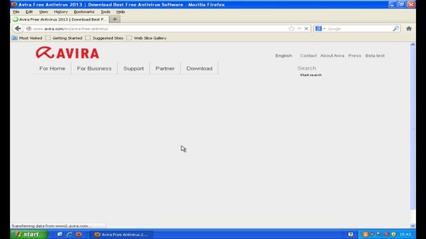Open the Edit menu

point(29,12)
